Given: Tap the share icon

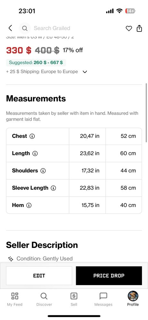Looking at the screenshot, I should coord(139,28).
